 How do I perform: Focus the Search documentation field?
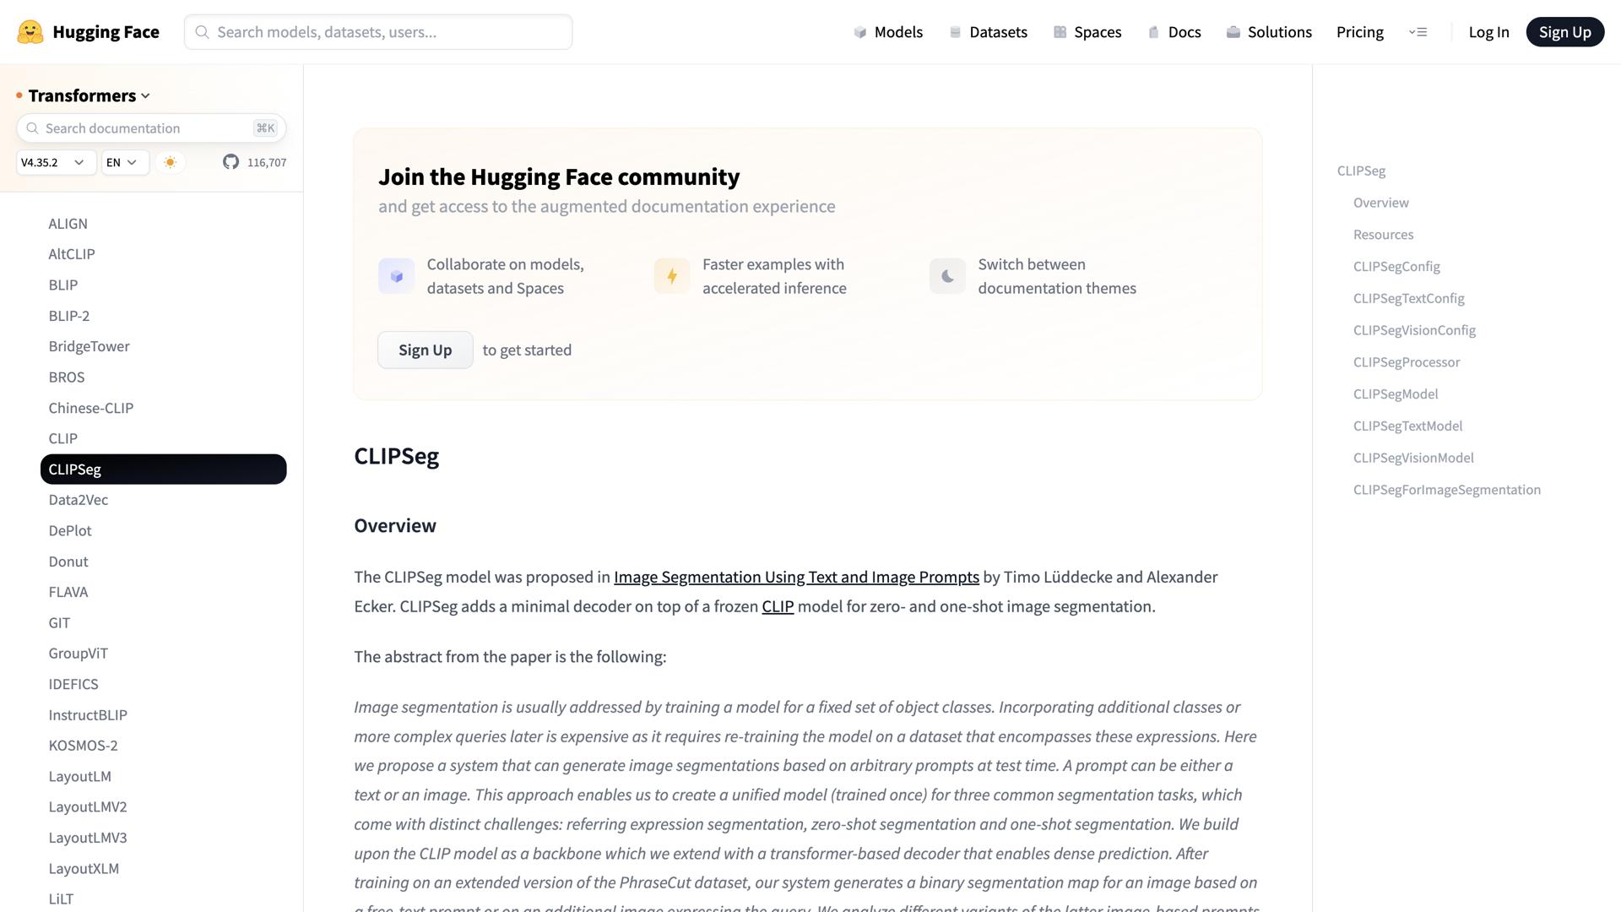point(144,128)
